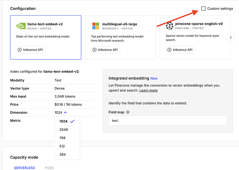The height and width of the screenshot is (170, 239).
Task: Click the lightning icon on the llama-text-embed-v2 Inference API badge
Action: [20, 50]
